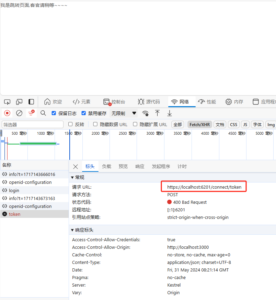
Task: Stop recording the network log
Action: pyautogui.click(x=7, y=113)
